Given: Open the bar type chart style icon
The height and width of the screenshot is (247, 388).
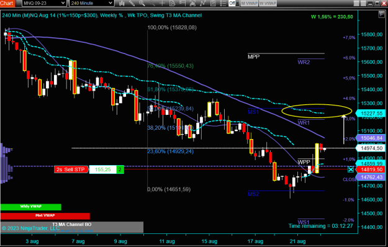Looking at the screenshot, I should pos(122,3).
